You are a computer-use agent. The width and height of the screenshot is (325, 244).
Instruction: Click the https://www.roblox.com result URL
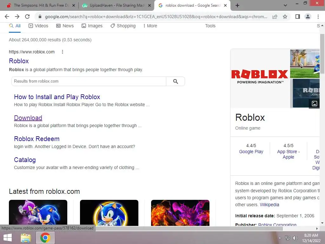pos(32,52)
